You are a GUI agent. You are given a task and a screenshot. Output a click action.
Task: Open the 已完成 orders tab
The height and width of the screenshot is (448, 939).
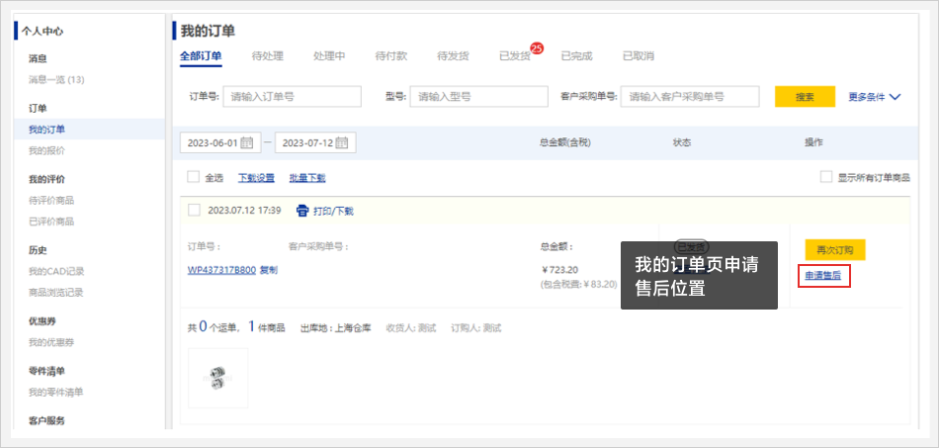tap(576, 55)
